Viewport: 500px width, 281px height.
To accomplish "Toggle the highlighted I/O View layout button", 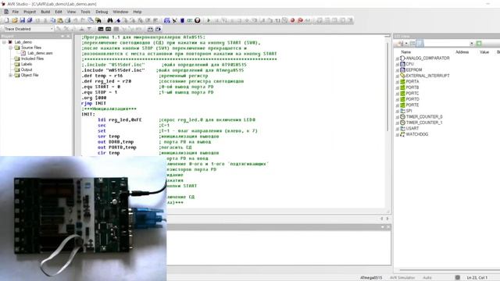I will [x=420, y=44].
